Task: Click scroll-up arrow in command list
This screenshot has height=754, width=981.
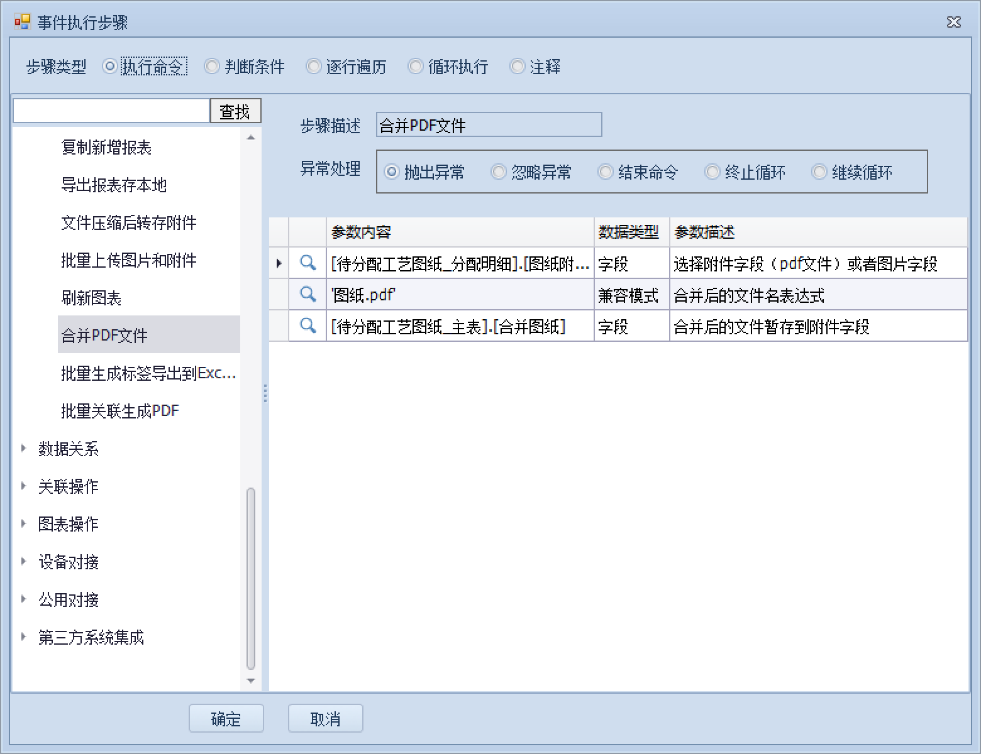Action: [x=251, y=138]
